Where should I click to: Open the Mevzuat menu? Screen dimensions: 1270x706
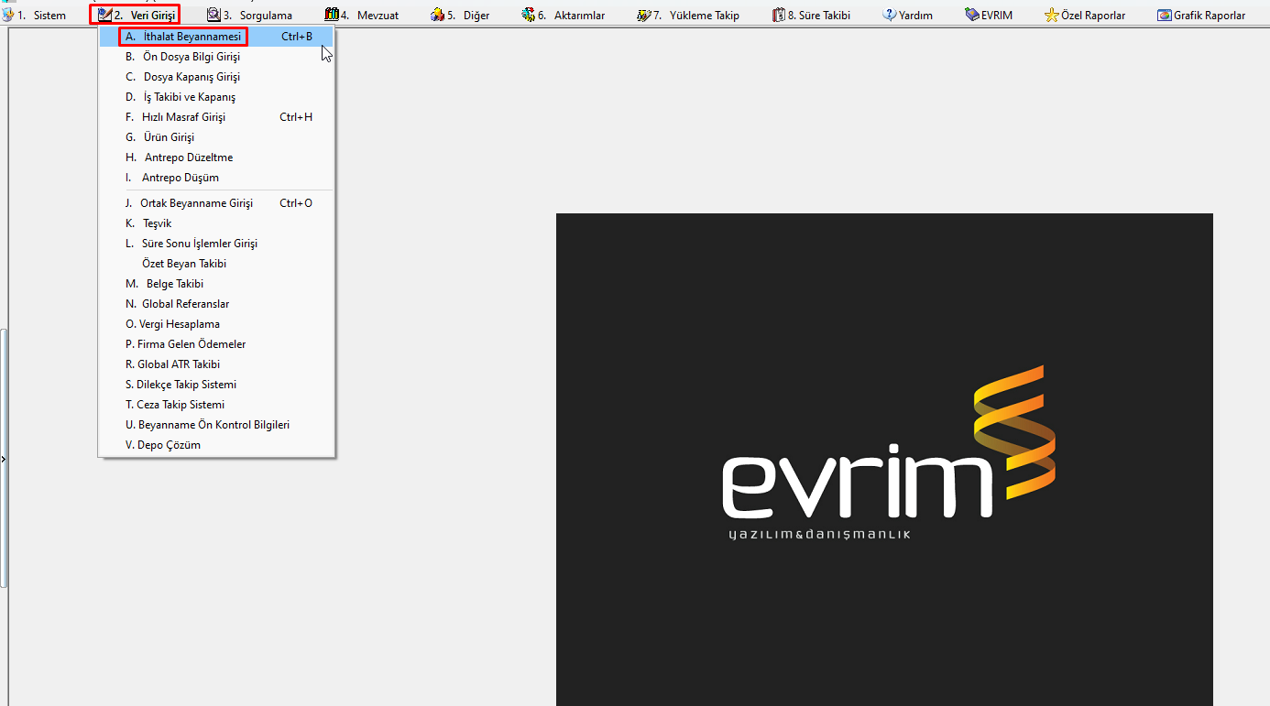[x=370, y=16]
